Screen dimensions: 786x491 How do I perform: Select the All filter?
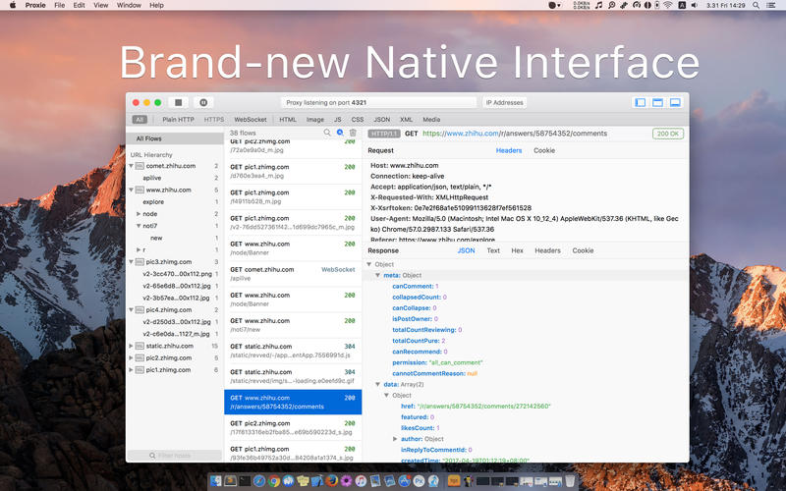click(140, 120)
